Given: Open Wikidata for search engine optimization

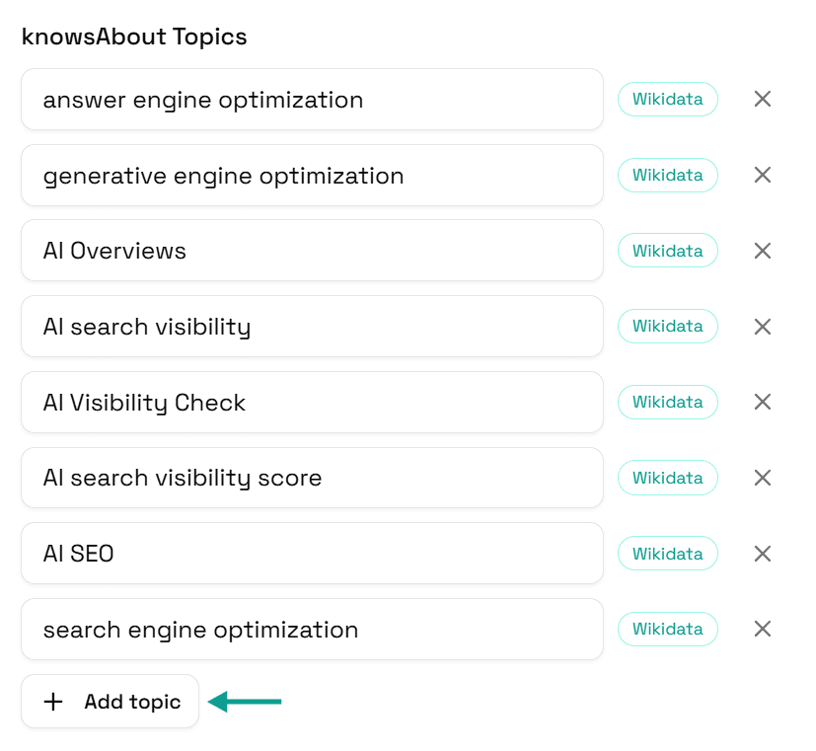Looking at the screenshot, I should tap(668, 629).
